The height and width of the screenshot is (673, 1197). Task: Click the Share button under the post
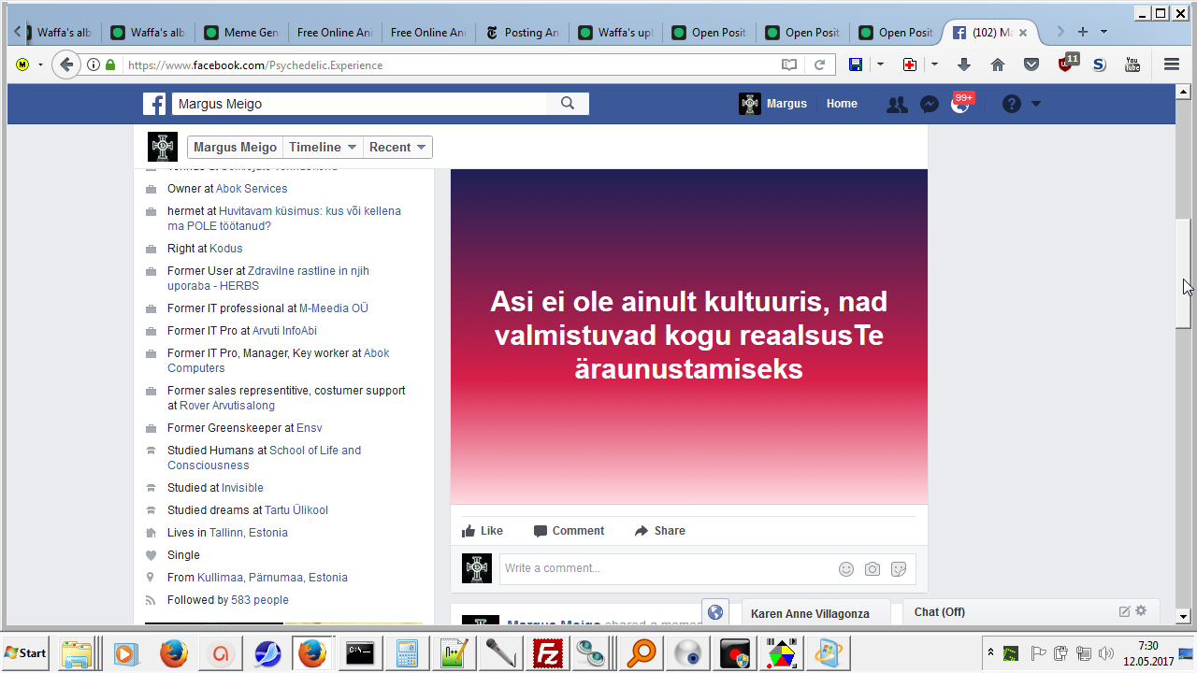coord(659,531)
